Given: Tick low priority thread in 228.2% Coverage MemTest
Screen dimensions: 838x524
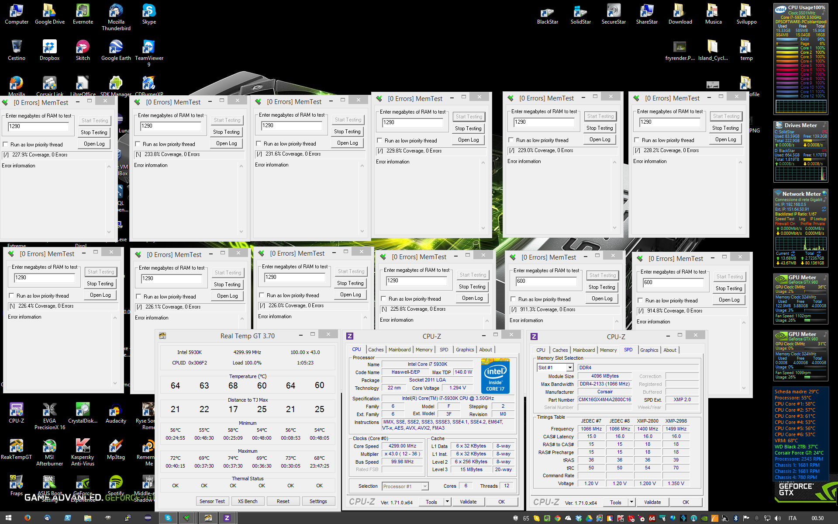Looking at the screenshot, I should pos(637,140).
